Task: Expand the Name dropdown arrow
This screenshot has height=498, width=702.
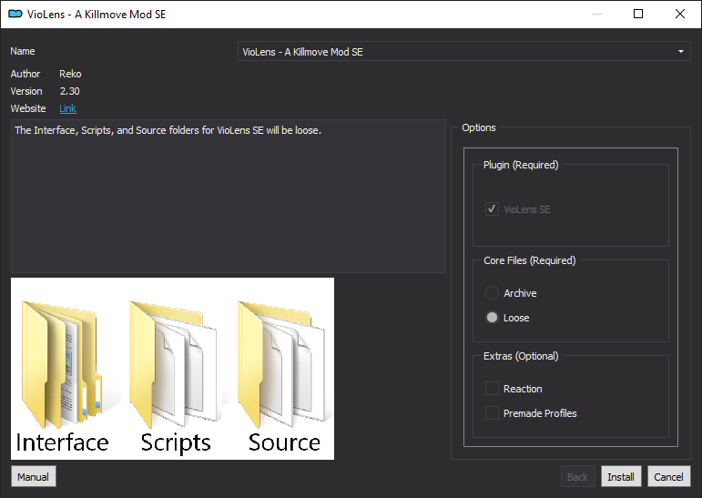Action: tap(680, 52)
